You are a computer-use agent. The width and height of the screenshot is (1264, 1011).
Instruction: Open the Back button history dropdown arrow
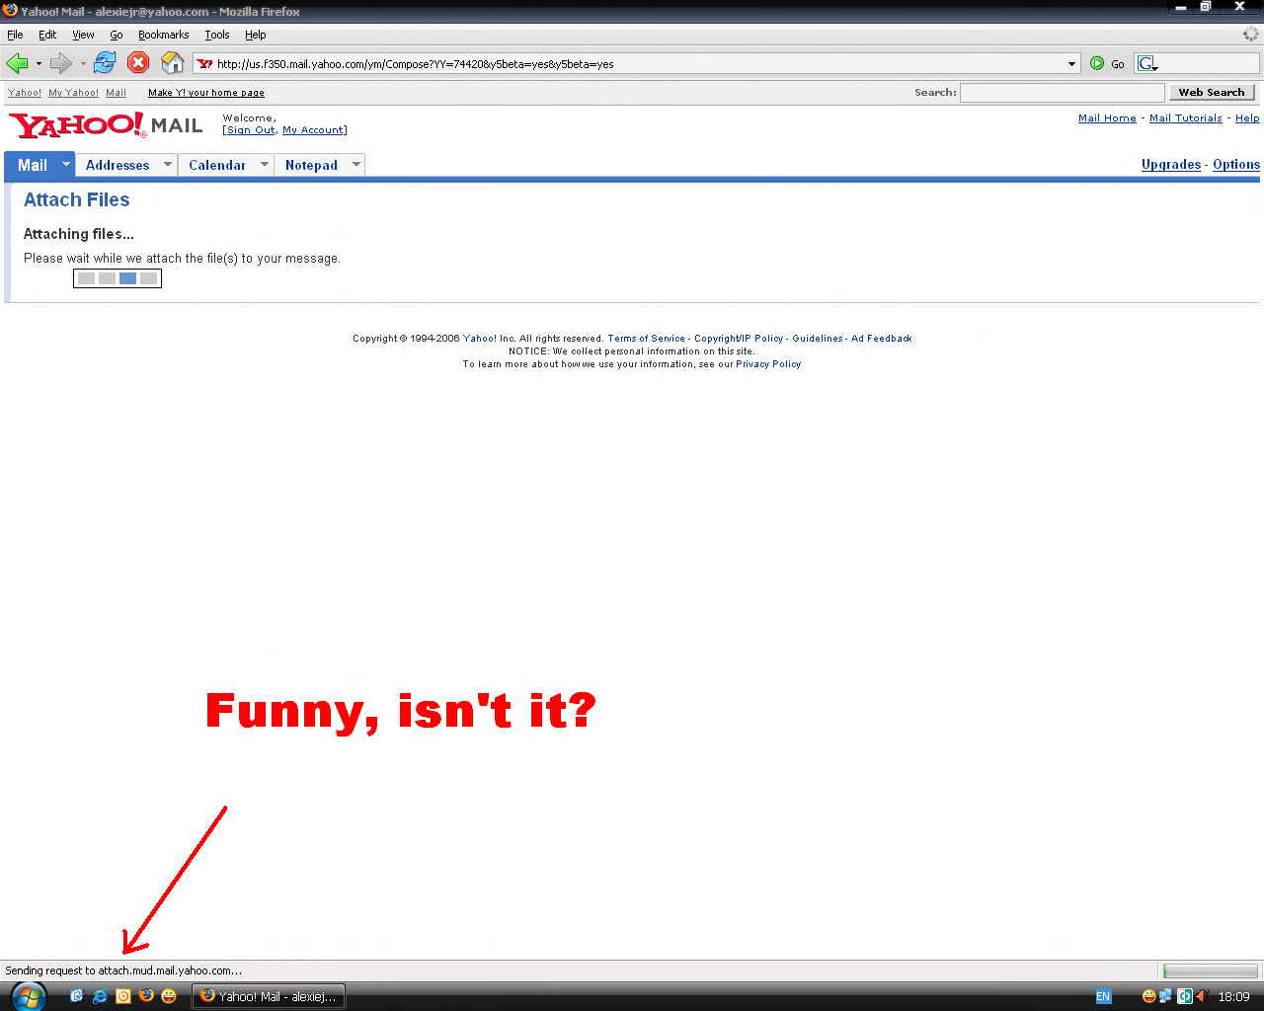click(39, 63)
